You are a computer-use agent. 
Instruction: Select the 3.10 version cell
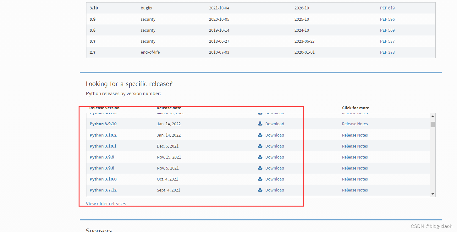(94, 8)
